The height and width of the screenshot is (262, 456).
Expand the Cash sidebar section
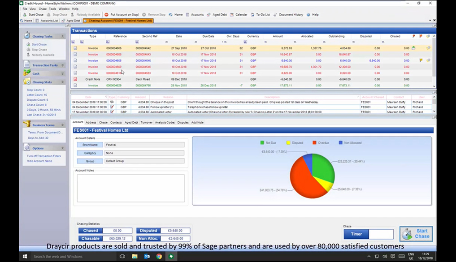[x=62, y=74]
